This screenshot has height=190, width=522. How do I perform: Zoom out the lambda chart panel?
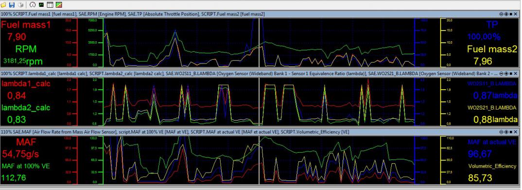(x=502, y=73)
